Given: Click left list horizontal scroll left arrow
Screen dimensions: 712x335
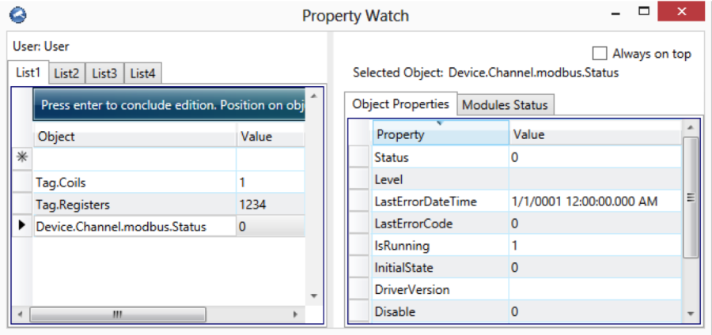Looking at the screenshot, I should tap(21, 314).
